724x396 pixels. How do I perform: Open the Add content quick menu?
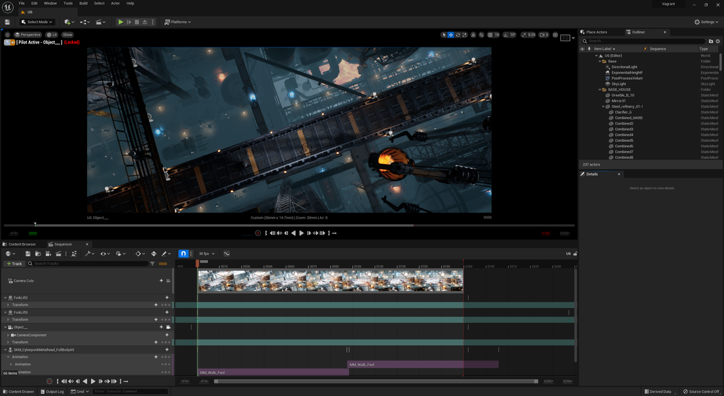coord(69,22)
